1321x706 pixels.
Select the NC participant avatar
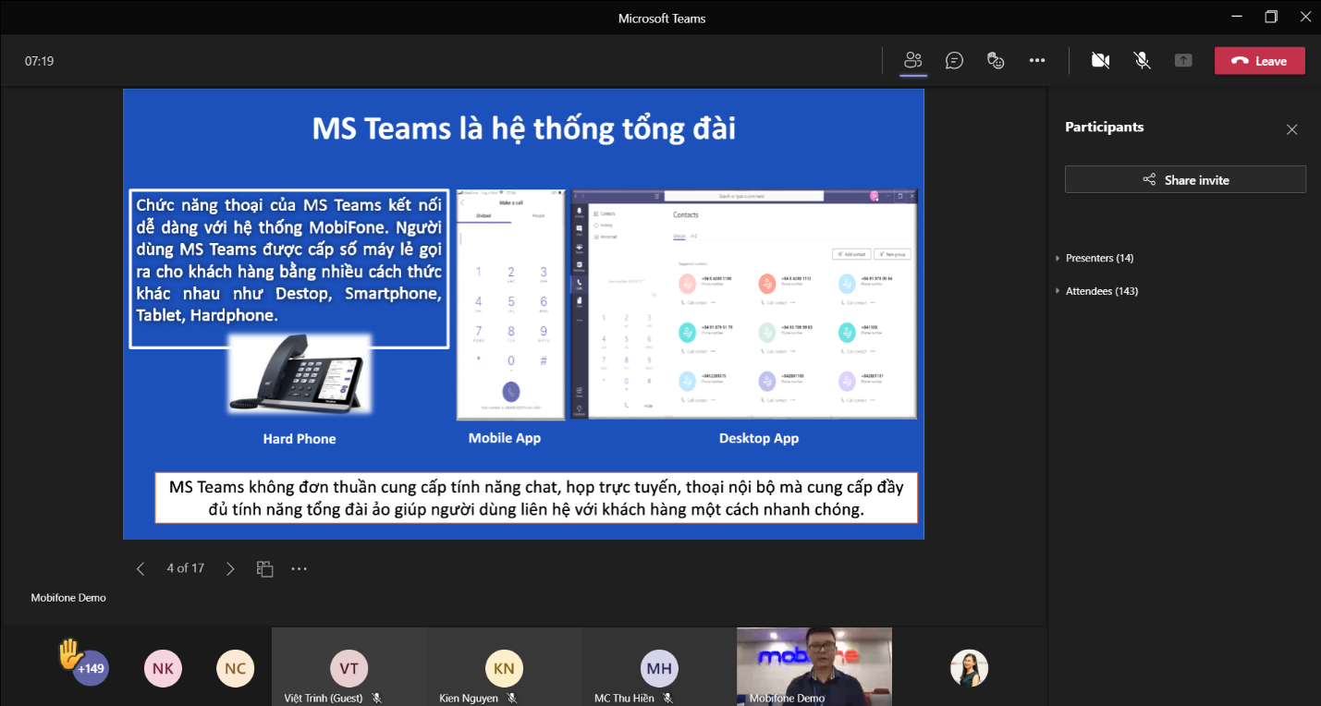tap(235, 668)
